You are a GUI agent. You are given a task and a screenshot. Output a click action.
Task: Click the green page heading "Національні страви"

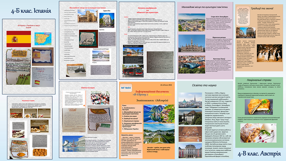pos(259,80)
